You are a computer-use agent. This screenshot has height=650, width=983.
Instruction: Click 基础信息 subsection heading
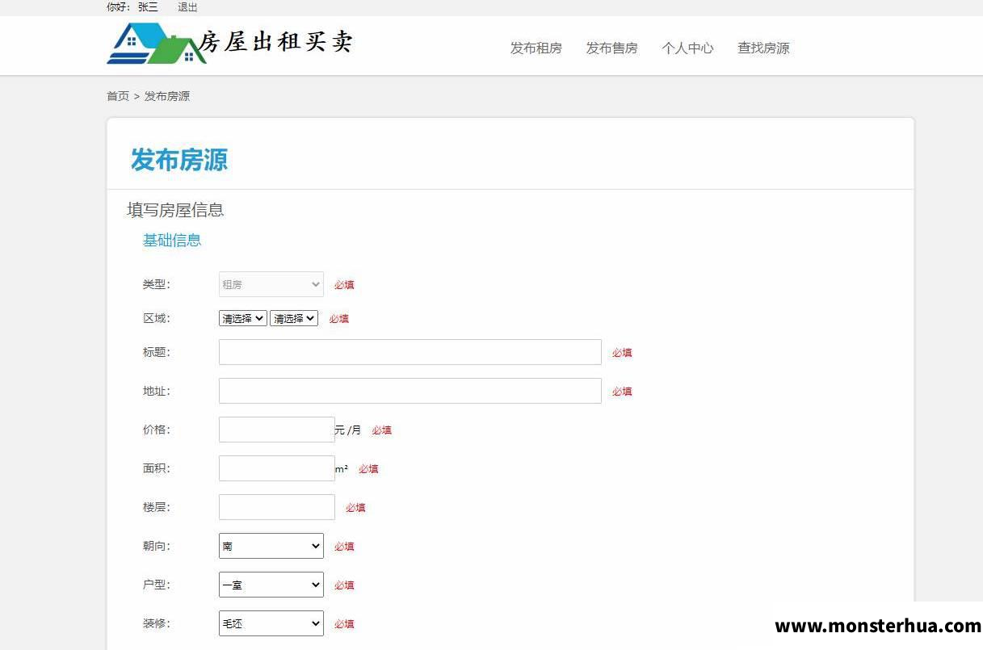(x=172, y=240)
